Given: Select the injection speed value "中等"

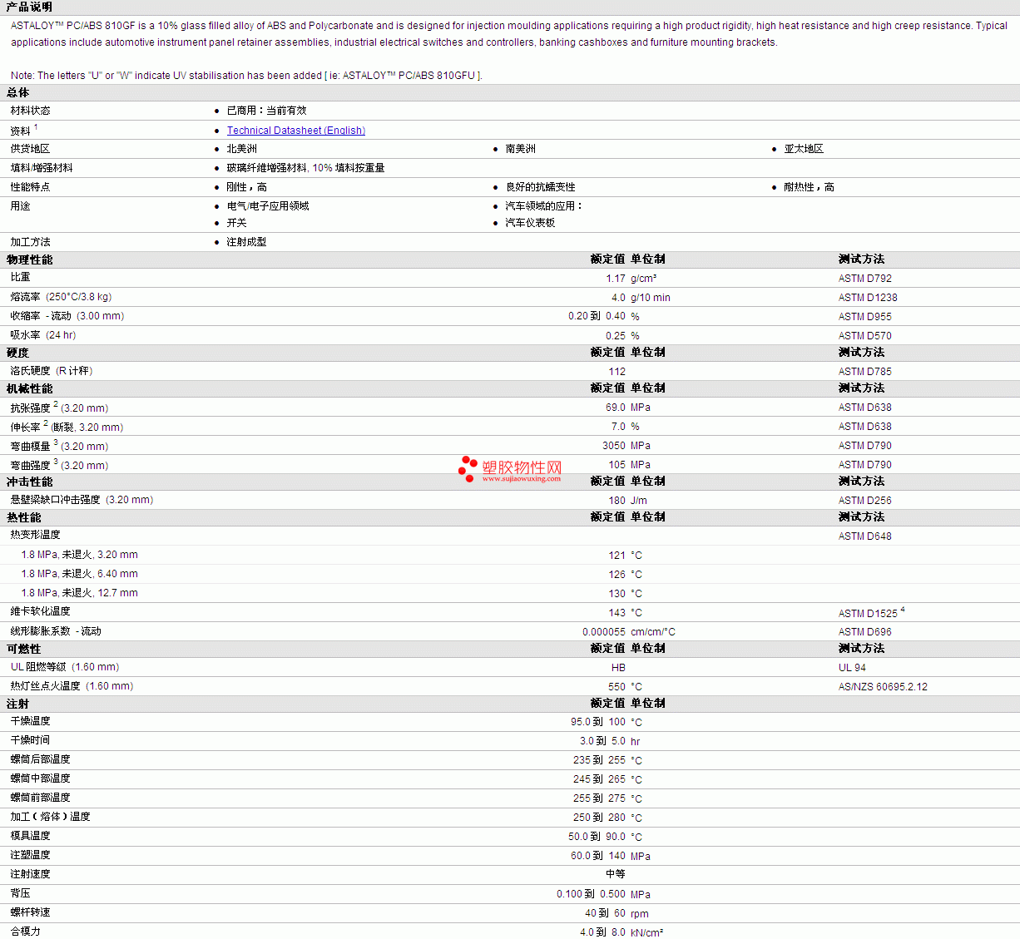Looking at the screenshot, I should click(x=616, y=874).
